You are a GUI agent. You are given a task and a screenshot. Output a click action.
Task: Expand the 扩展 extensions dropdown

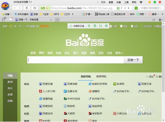[87, 14]
